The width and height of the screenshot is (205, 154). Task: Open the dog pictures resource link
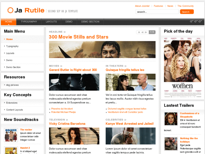point(12,85)
